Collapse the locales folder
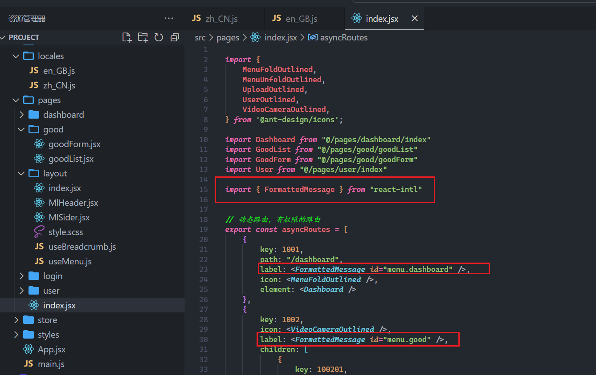 tap(16, 56)
